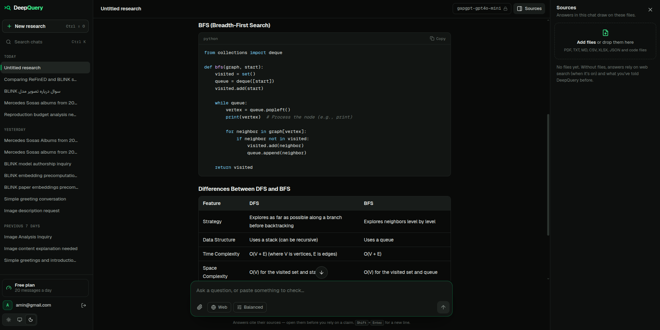
Task: Click the plus icon beside New research
Action: click(9, 26)
